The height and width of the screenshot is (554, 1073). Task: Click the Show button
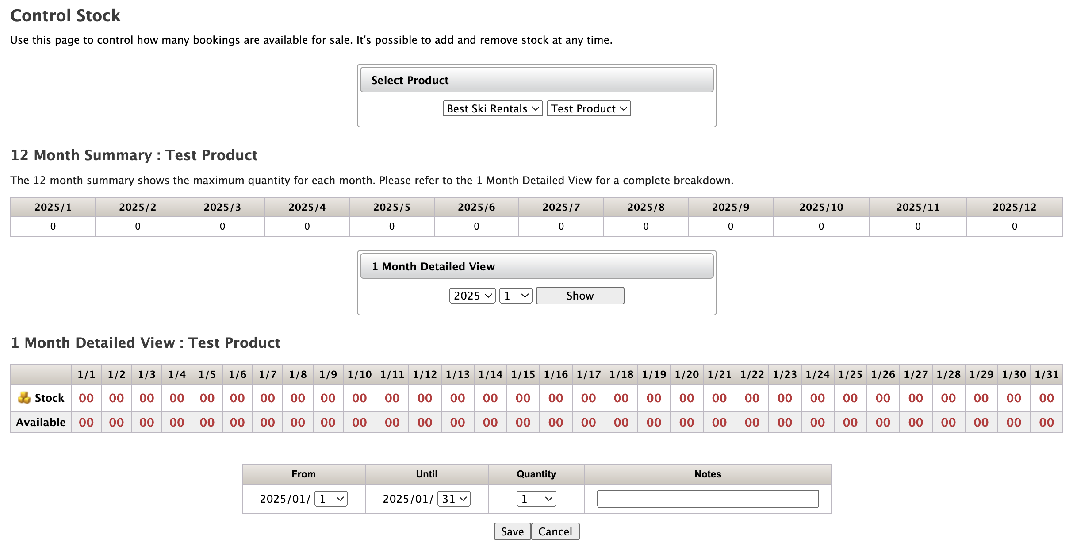pyautogui.click(x=579, y=296)
